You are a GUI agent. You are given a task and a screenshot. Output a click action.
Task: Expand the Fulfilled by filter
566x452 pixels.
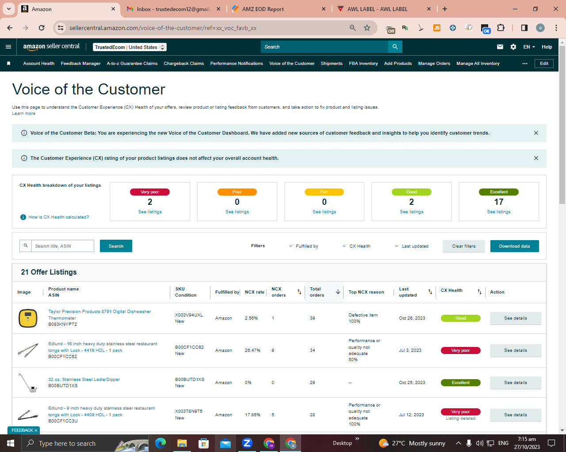304,246
